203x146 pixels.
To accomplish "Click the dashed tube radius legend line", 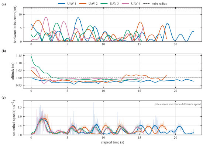I will [x=147, y=4].
